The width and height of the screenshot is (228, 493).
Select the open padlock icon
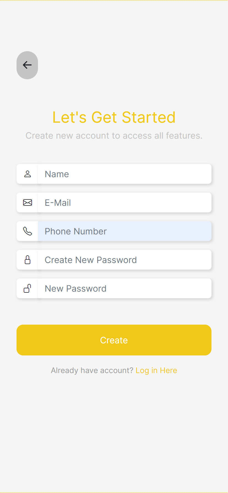pos(27,288)
